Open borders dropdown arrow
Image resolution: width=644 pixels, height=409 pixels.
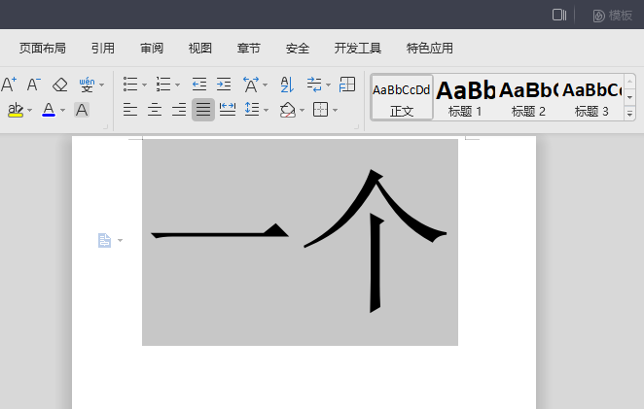coord(335,110)
